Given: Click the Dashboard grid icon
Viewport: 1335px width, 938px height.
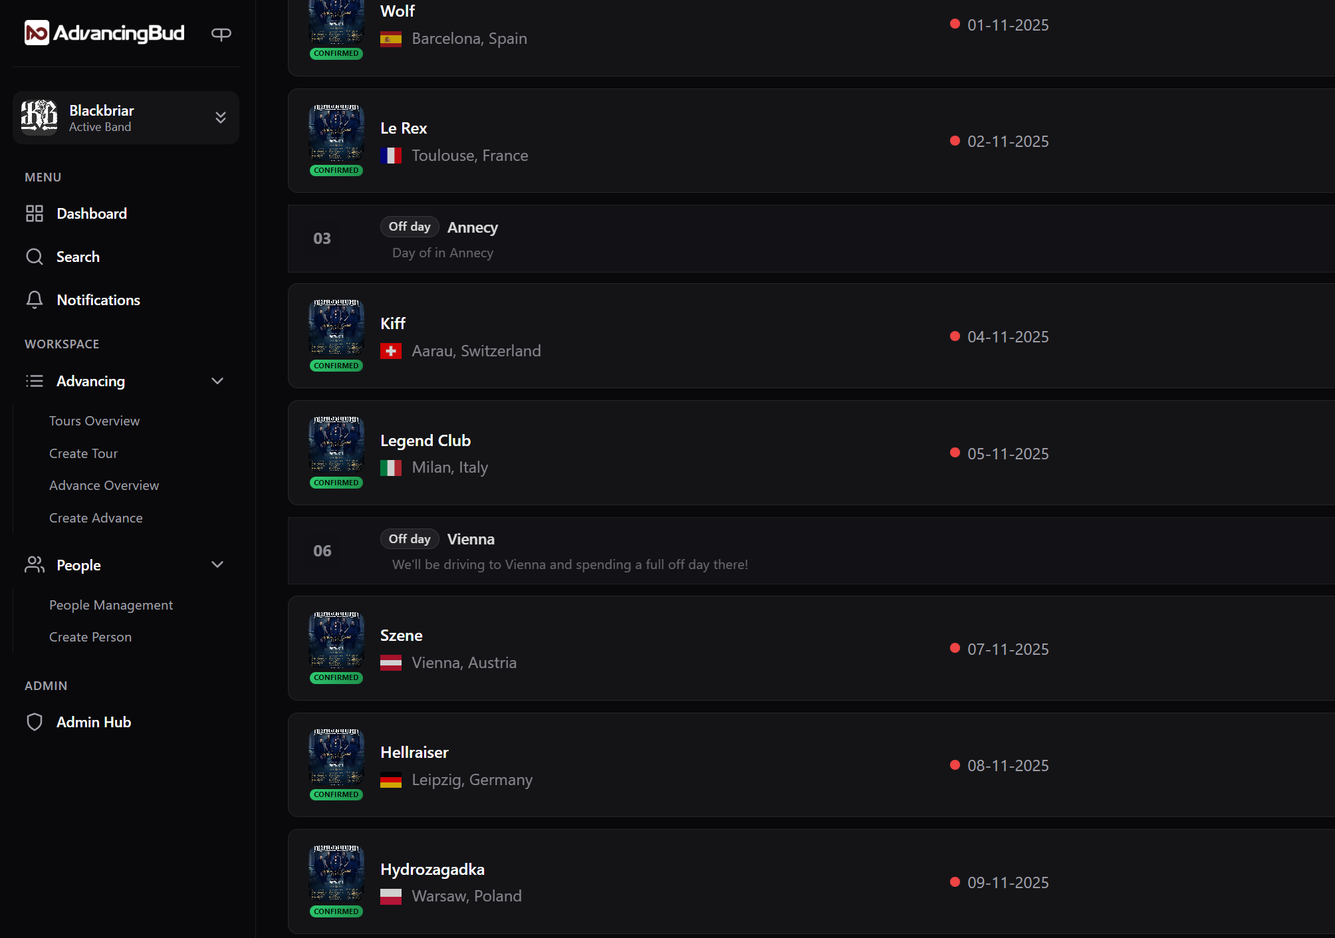Looking at the screenshot, I should tap(35, 213).
